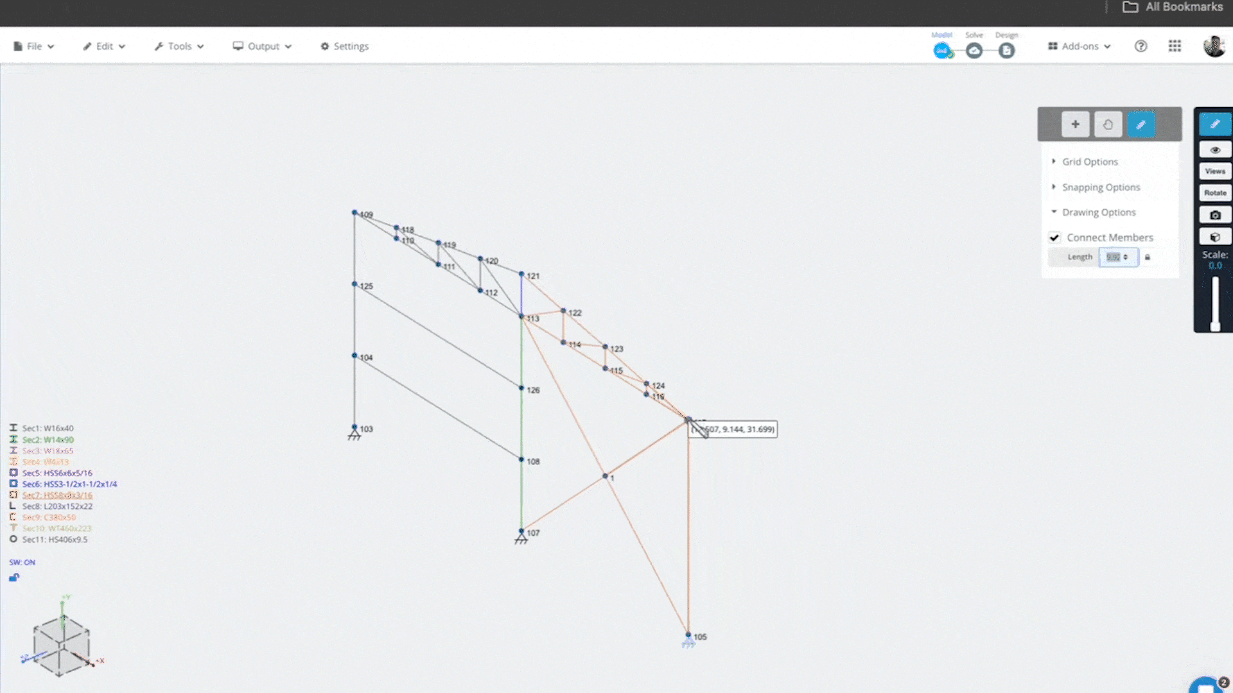Click the Scale slider handle

pyautogui.click(x=1215, y=327)
